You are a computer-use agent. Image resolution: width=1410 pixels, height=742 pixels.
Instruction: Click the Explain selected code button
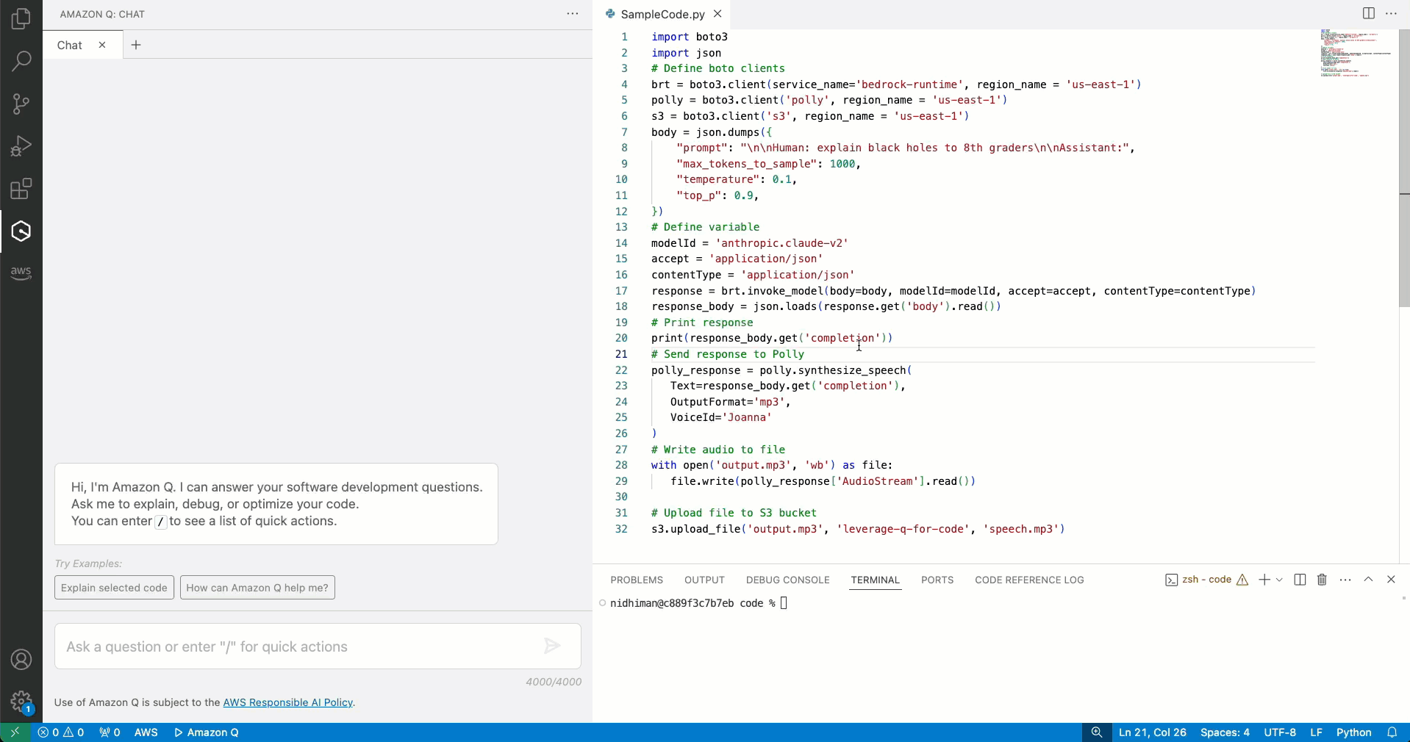click(x=112, y=587)
